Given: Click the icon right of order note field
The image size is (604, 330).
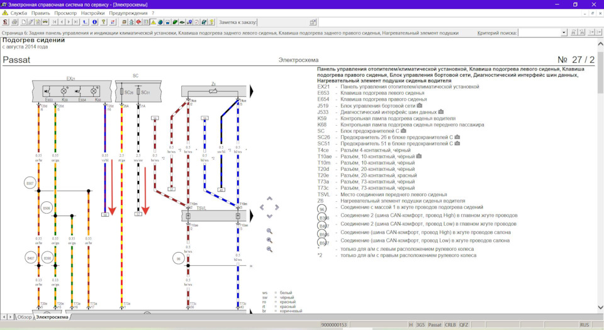Looking at the screenshot, I should click(x=313, y=22).
